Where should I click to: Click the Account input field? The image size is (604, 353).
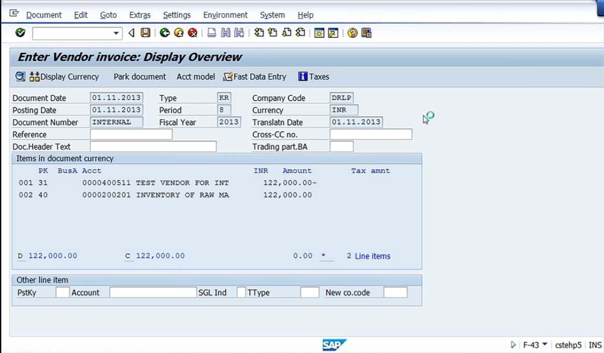point(153,292)
